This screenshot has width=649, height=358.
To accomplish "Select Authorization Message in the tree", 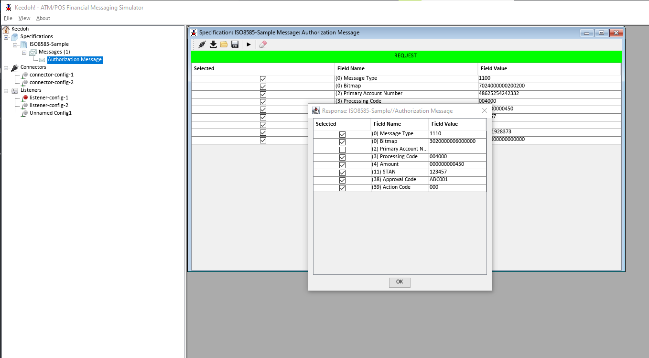I will tap(75, 60).
